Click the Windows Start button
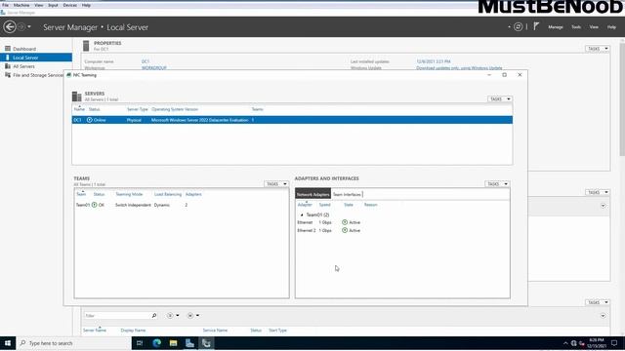This screenshot has width=625, height=351. pos(8,343)
